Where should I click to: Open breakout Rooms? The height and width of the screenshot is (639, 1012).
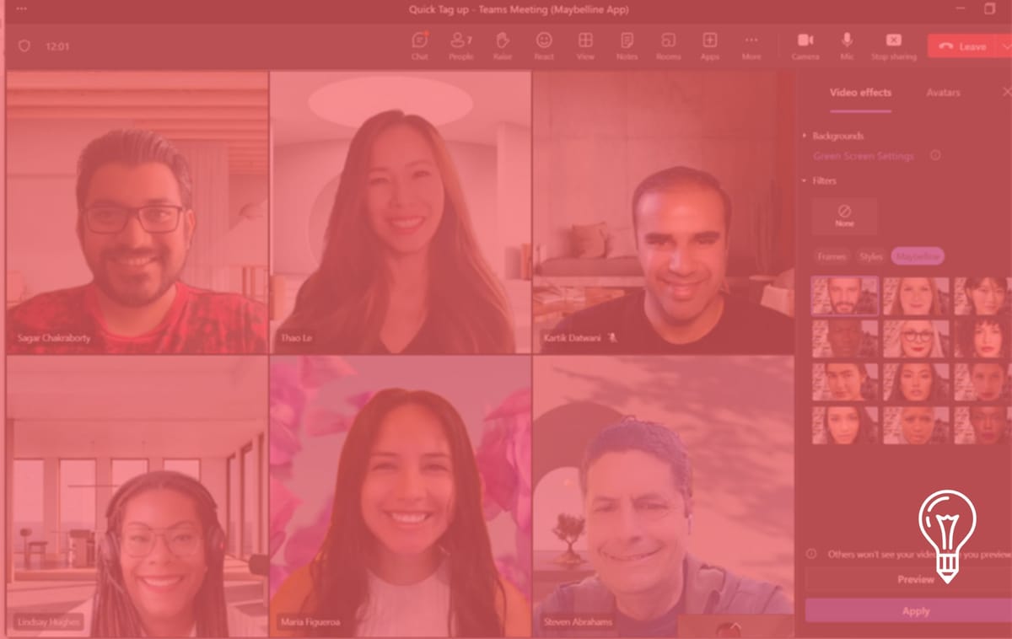668,46
